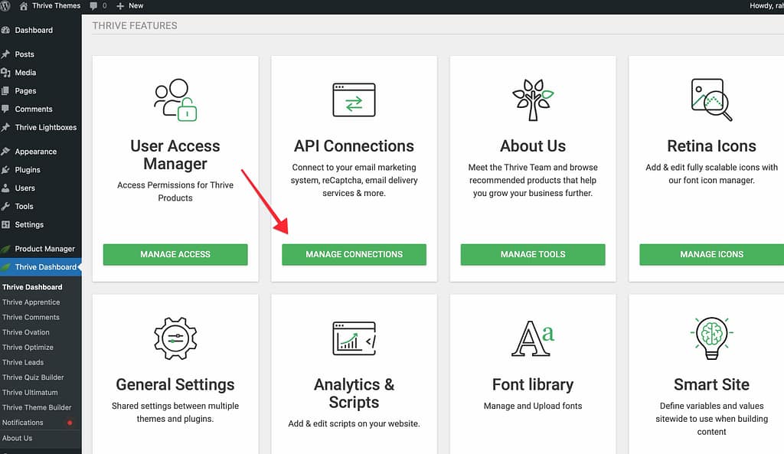784x454 pixels.
Task: Click the WordPress logo icon
Action: tap(7, 5)
